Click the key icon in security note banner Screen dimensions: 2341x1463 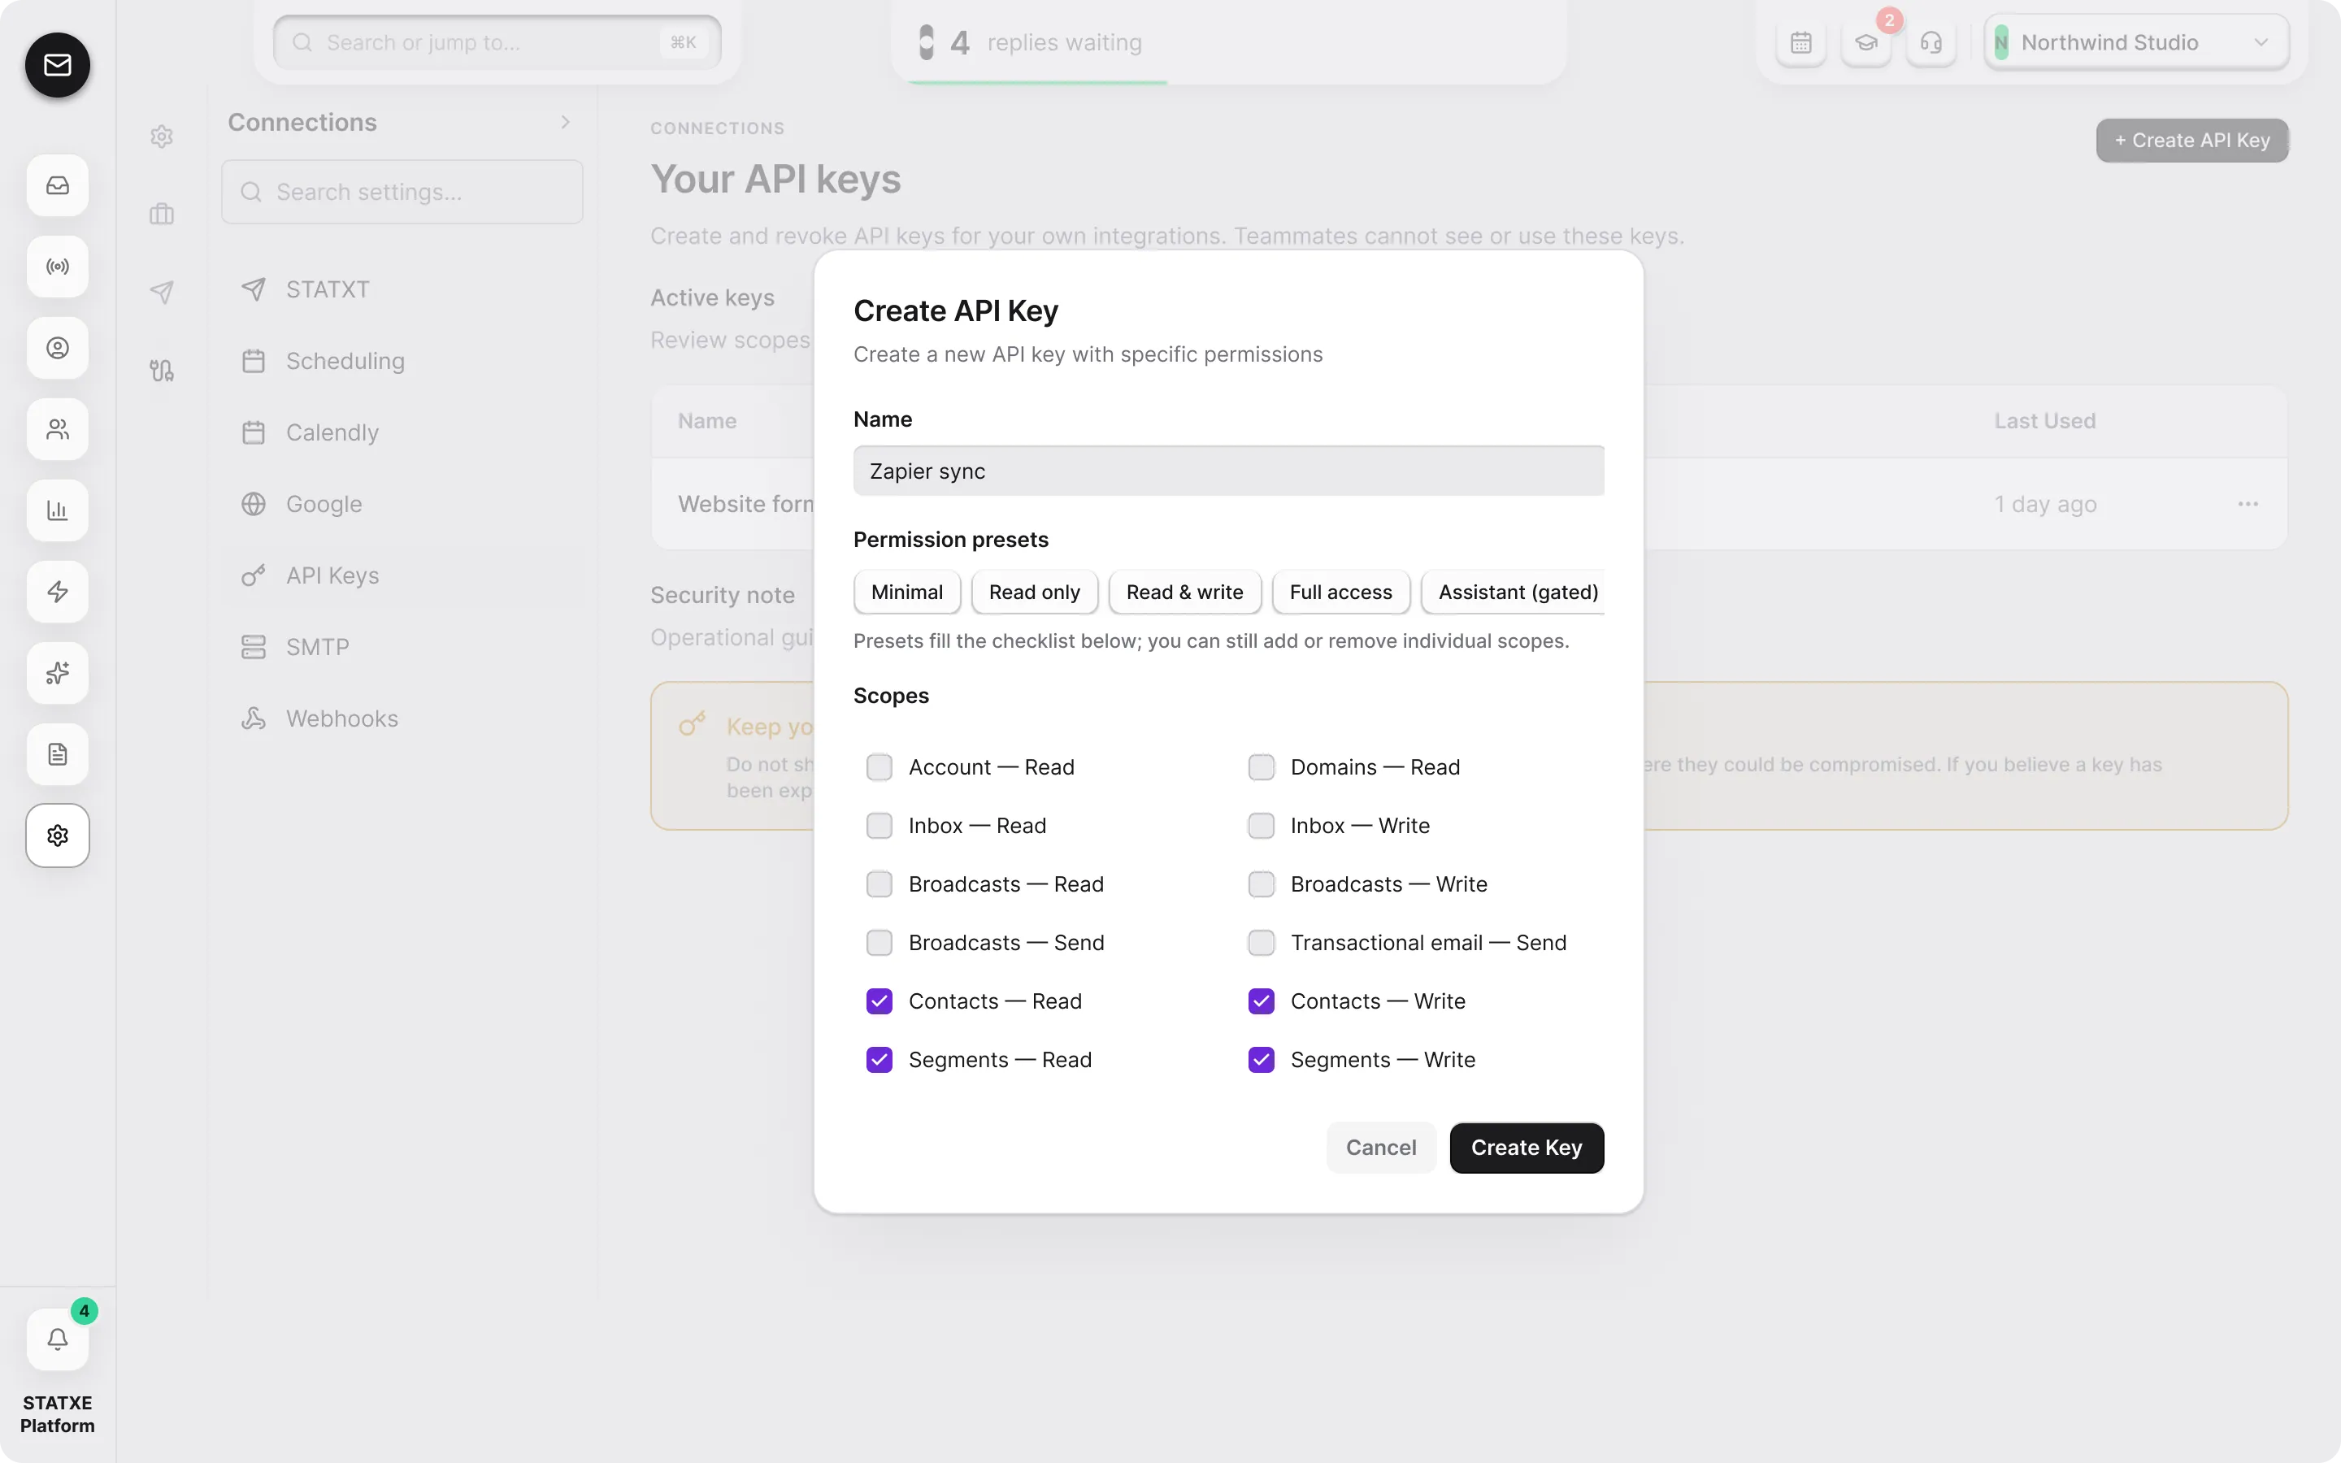[692, 723]
